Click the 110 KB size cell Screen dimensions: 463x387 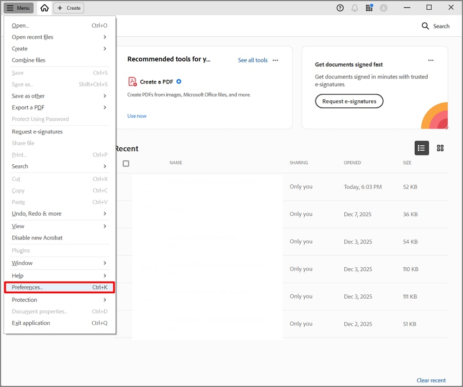click(x=411, y=269)
